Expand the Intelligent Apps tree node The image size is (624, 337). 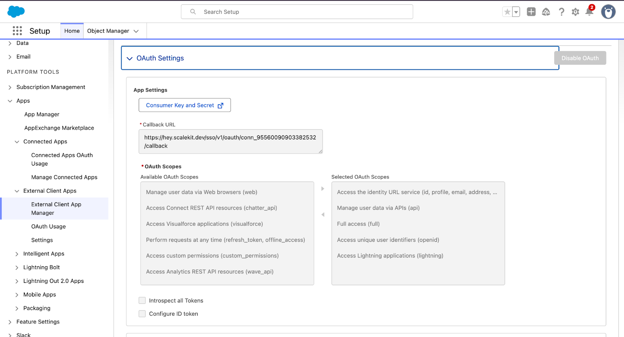click(x=17, y=254)
